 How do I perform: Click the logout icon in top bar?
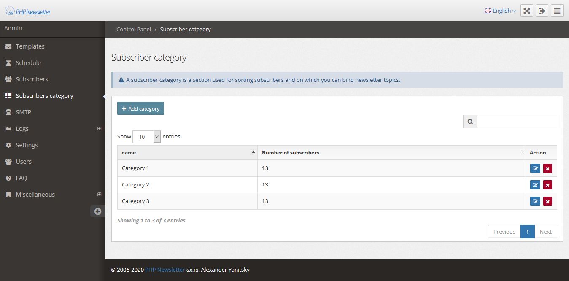(542, 11)
